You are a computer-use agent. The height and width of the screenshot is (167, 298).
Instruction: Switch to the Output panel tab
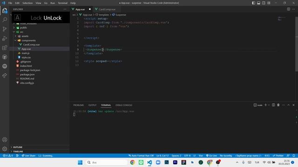click(92, 105)
